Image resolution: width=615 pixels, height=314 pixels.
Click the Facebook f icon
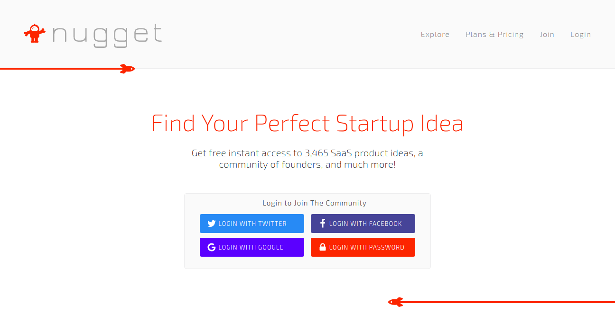tap(323, 224)
